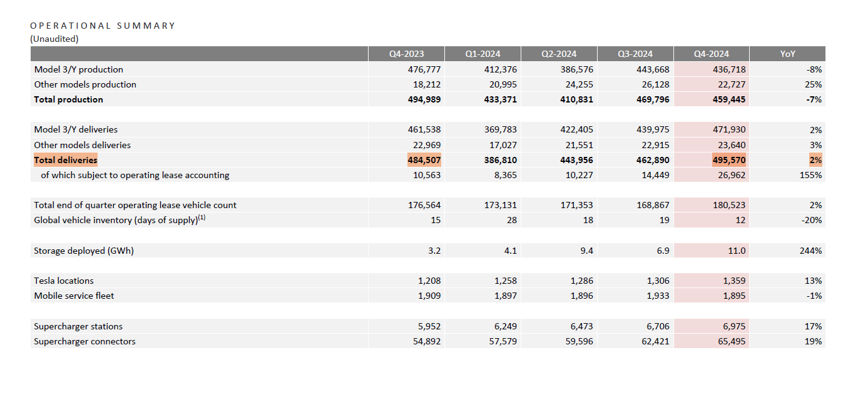Click the value 436,718

click(x=730, y=69)
